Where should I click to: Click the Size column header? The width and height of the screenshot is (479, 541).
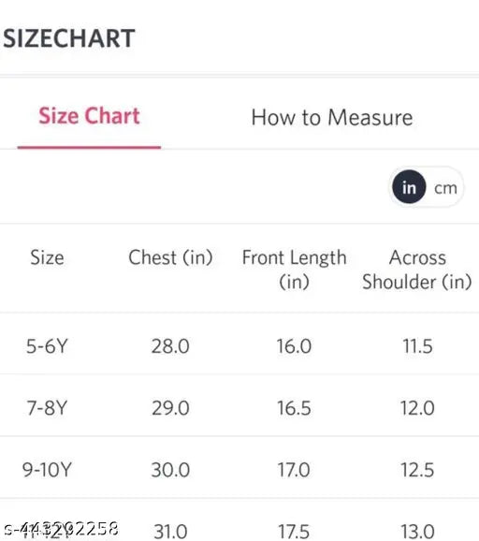point(47,257)
